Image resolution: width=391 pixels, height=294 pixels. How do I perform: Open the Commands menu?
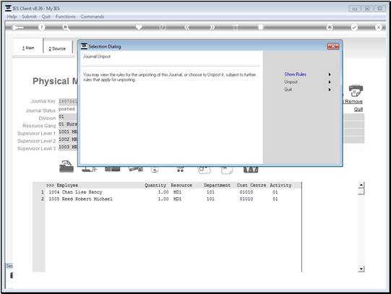pos(93,17)
